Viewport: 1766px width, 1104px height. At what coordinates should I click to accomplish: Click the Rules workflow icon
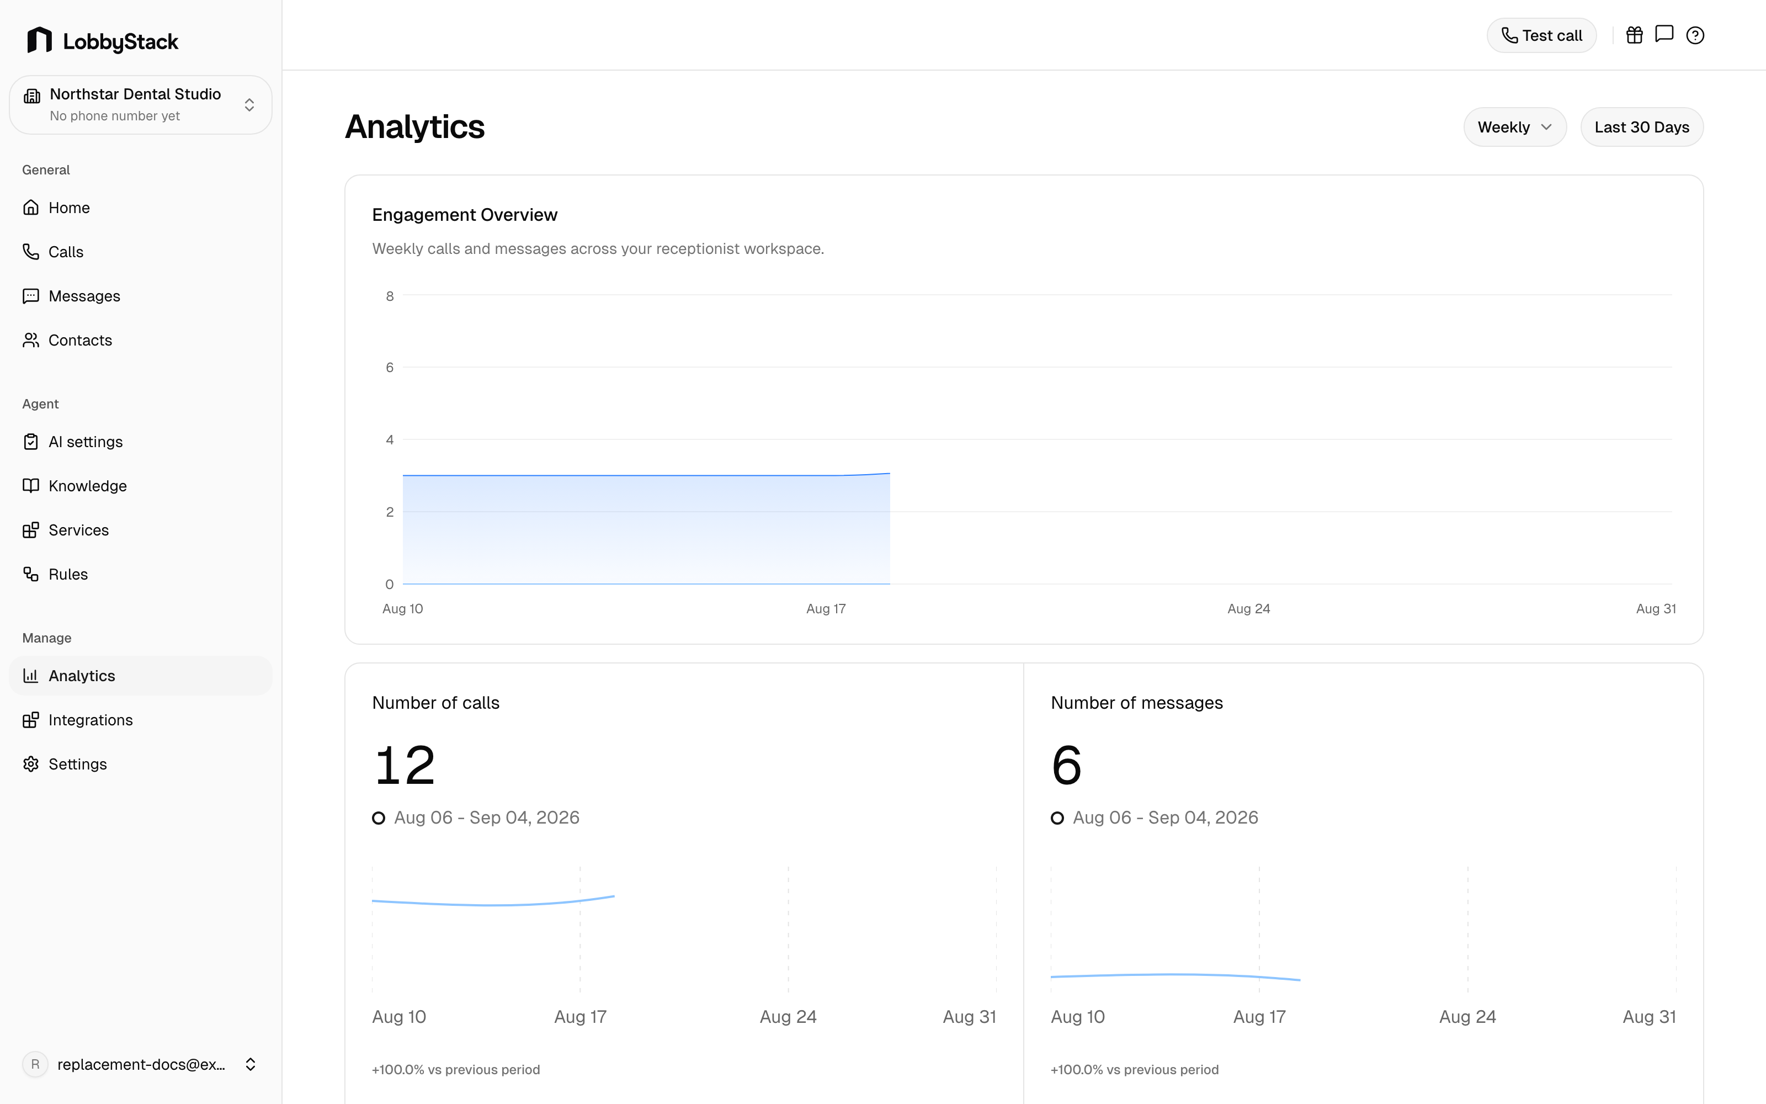coord(31,574)
